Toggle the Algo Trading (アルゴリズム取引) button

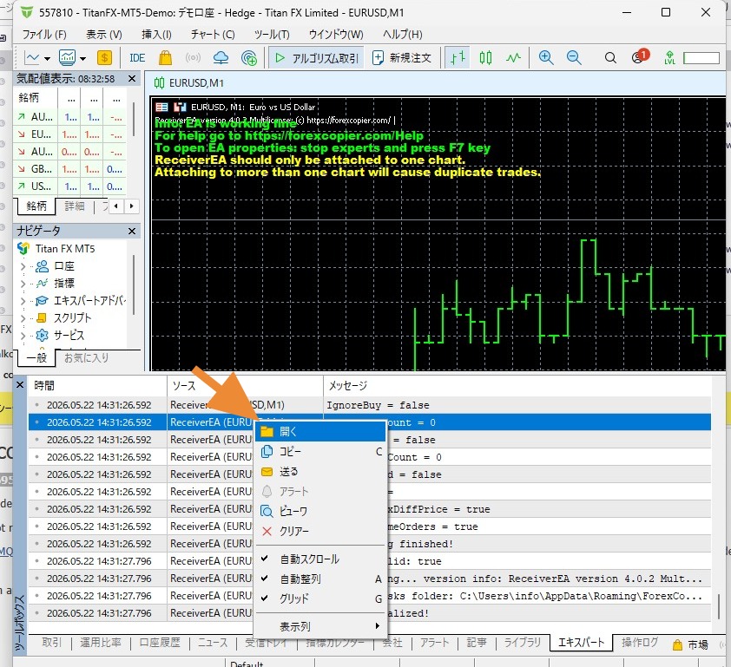(x=317, y=58)
